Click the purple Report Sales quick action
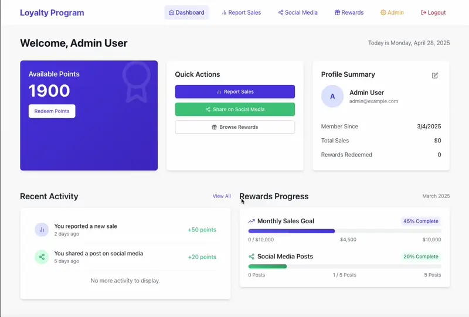469x317 pixels. (x=235, y=91)
